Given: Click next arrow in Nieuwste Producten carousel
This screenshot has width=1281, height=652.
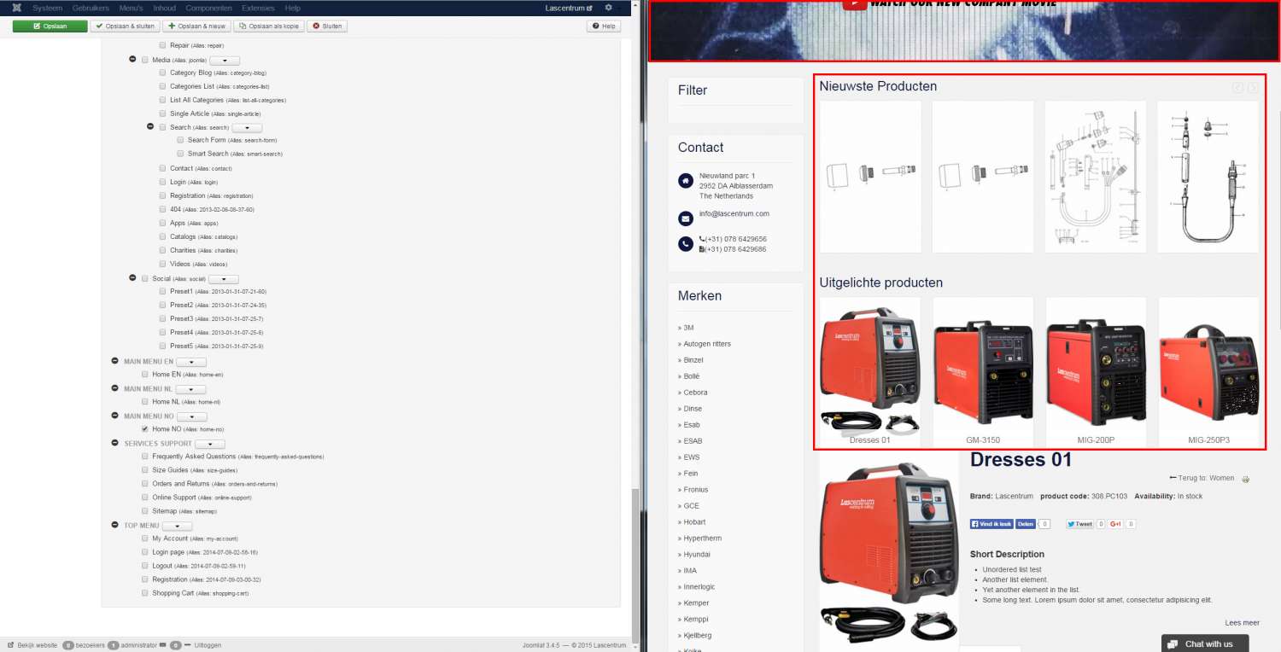Looking at the screenshot, I should click(1252, 87).
